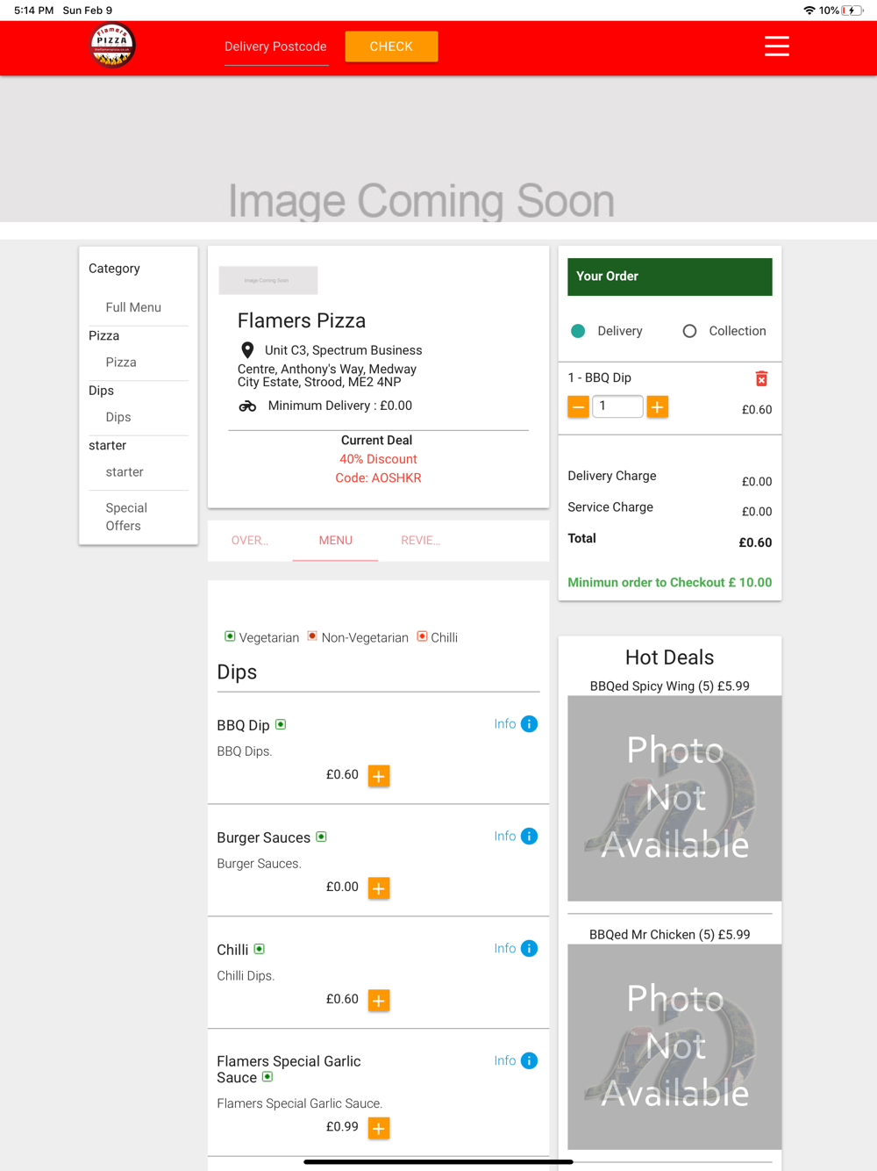Tap the Chilli legend icon
Viewport: 877px width, 1171px height.
click(x=422, y=636)
